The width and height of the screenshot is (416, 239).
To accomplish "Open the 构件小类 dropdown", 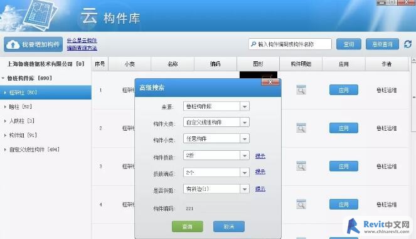I will point(244,139).
